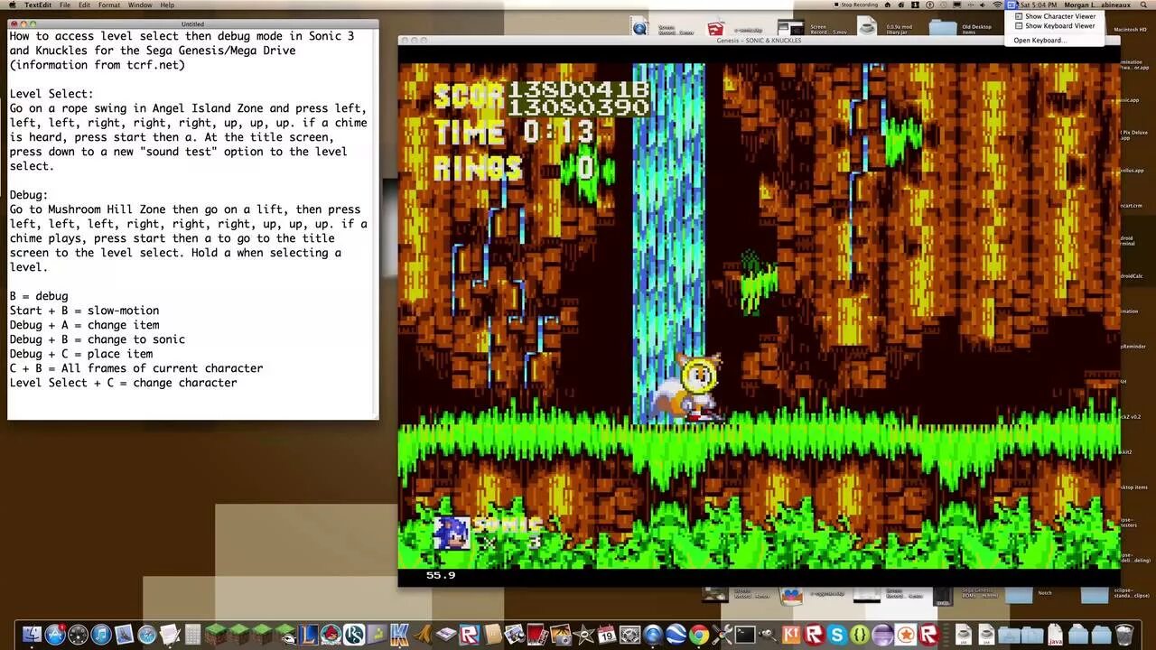Click inside the TextEdit document text
The image size is (1156, 650).
point(192,224)
